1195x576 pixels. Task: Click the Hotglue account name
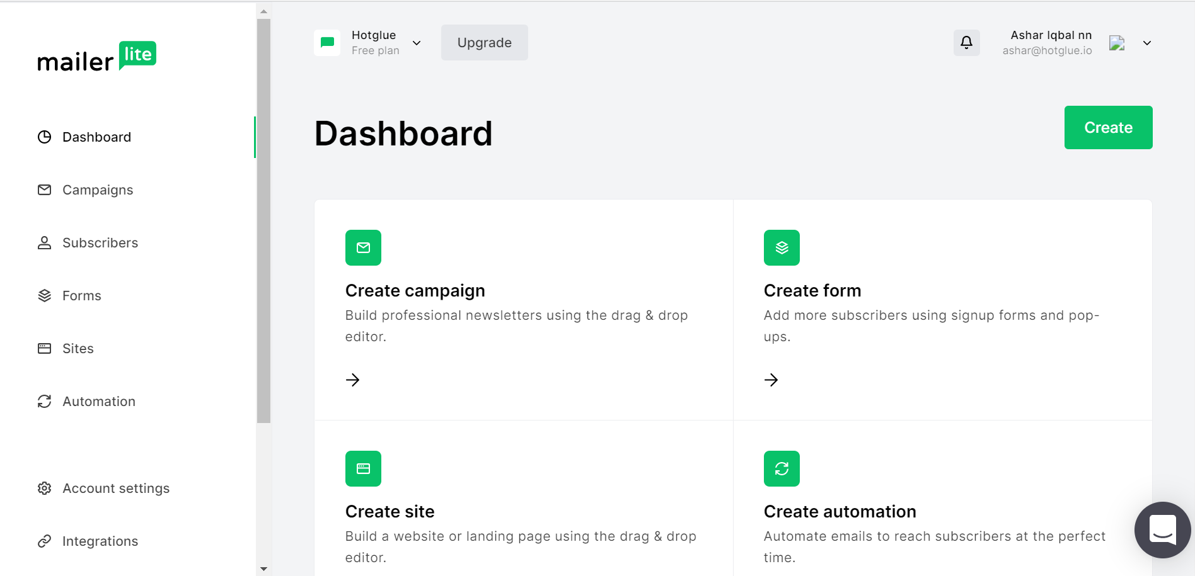click(374, 35)
